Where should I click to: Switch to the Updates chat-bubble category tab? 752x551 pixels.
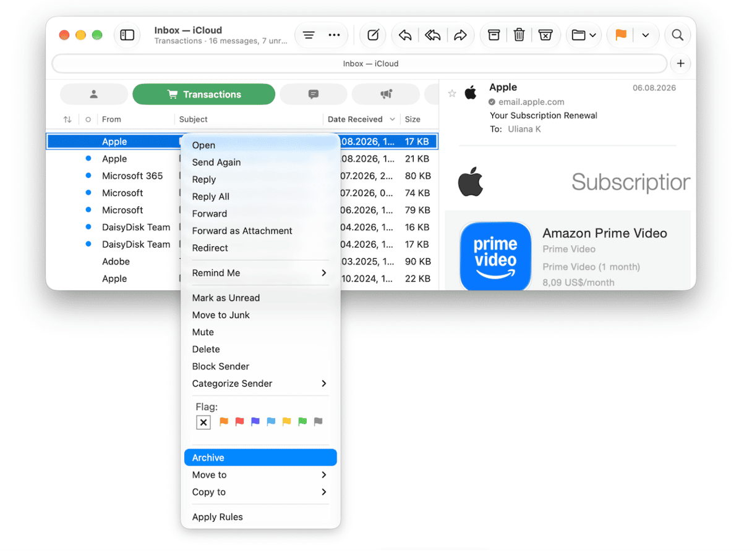[314, 95]
